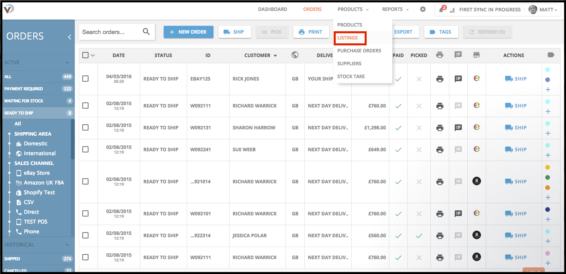This screenshot has width=566, height=274.
Task: Add tag plus on Sue Weeb order
Action: [x=548, y=155]
